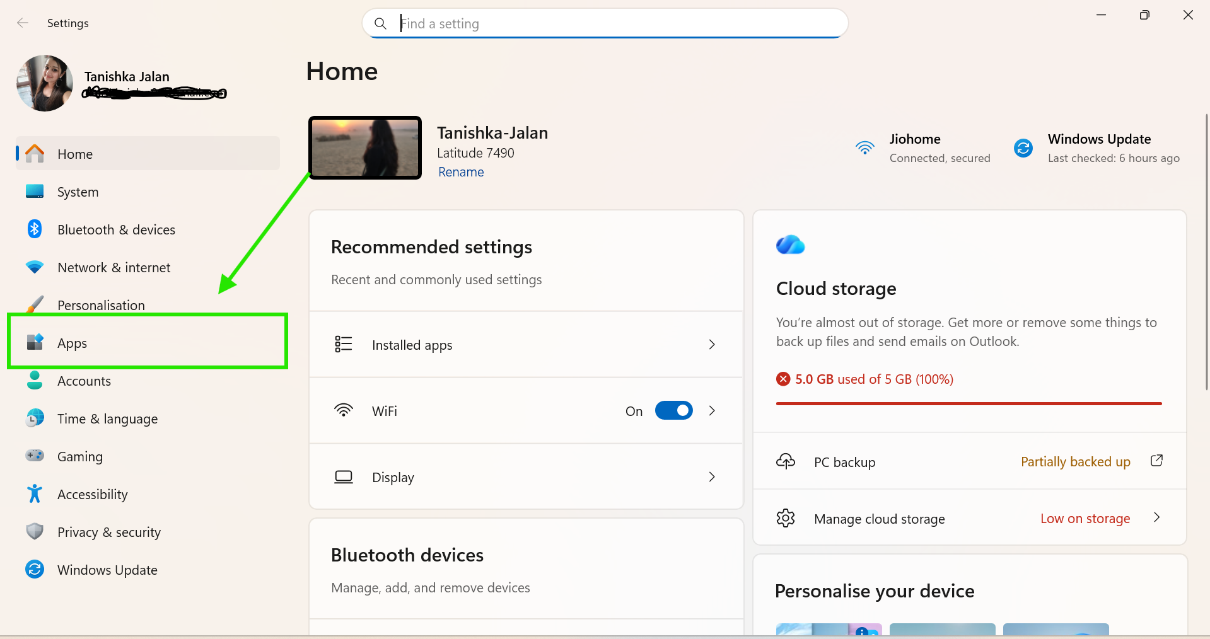The width and height of the screenshot is (1210, 639).
Task: Click the Latitude 7490 model text
Action: tap(475, 153)
